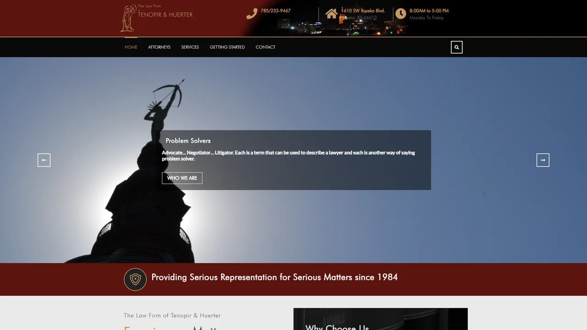This screenshot has height=330, width=587.
Task: Click the Providing Serious Representation banner text
Action: [x=275, y=277]
